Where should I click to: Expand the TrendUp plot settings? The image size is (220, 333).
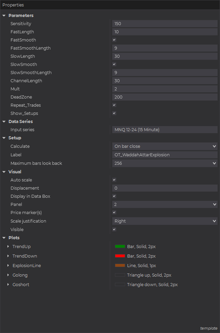(8, 247)
